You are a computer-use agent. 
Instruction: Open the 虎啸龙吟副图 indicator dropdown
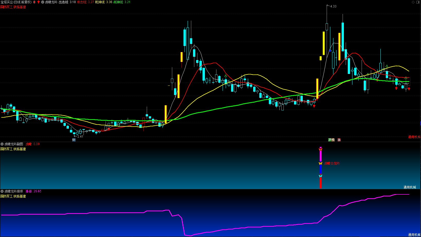point(2,144)
